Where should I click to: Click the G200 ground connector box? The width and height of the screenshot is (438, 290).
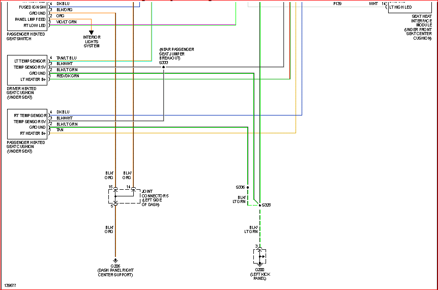click(260, 256)
